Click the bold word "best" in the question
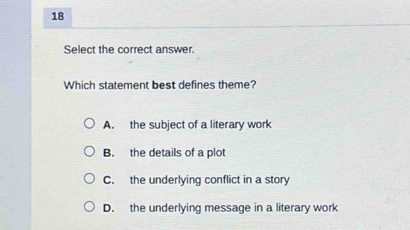The width and height of the screenshot is (410, 230). pos(164,86)
